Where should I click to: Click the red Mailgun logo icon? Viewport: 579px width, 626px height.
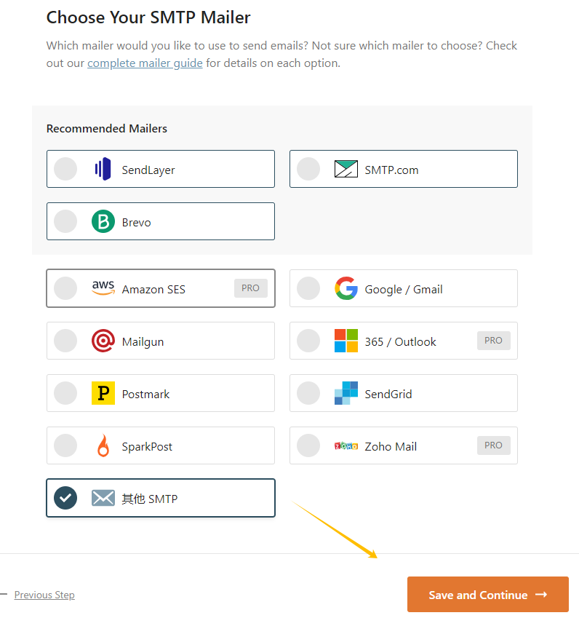(x=103, y=341)
